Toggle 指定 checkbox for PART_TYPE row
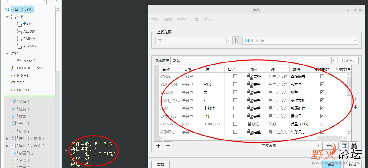The width and height of the screenshot is (368, 168). coord(235,100)
